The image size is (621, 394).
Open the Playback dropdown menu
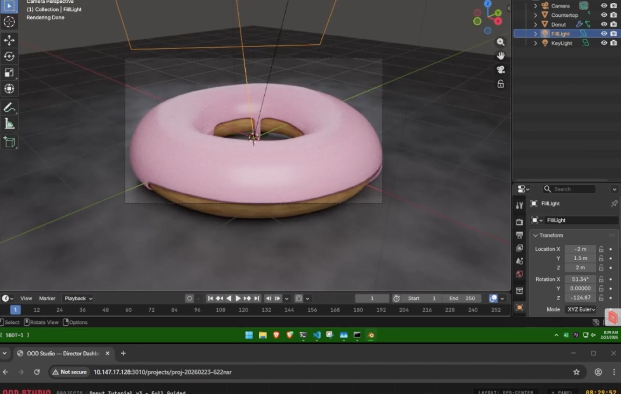[x=78, y=298]
